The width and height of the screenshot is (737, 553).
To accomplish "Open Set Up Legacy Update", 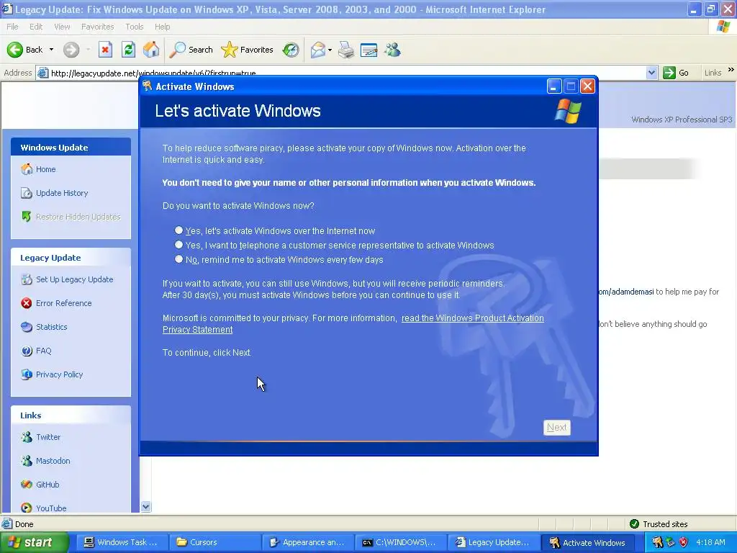I will 67,279.
